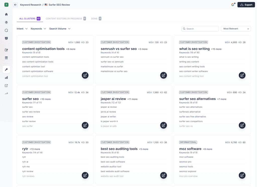Click the trending arrow icon at sidebar bottom
Image resolution: width=257 pixels, height=187 pixels.
click(x=6, y=93)
